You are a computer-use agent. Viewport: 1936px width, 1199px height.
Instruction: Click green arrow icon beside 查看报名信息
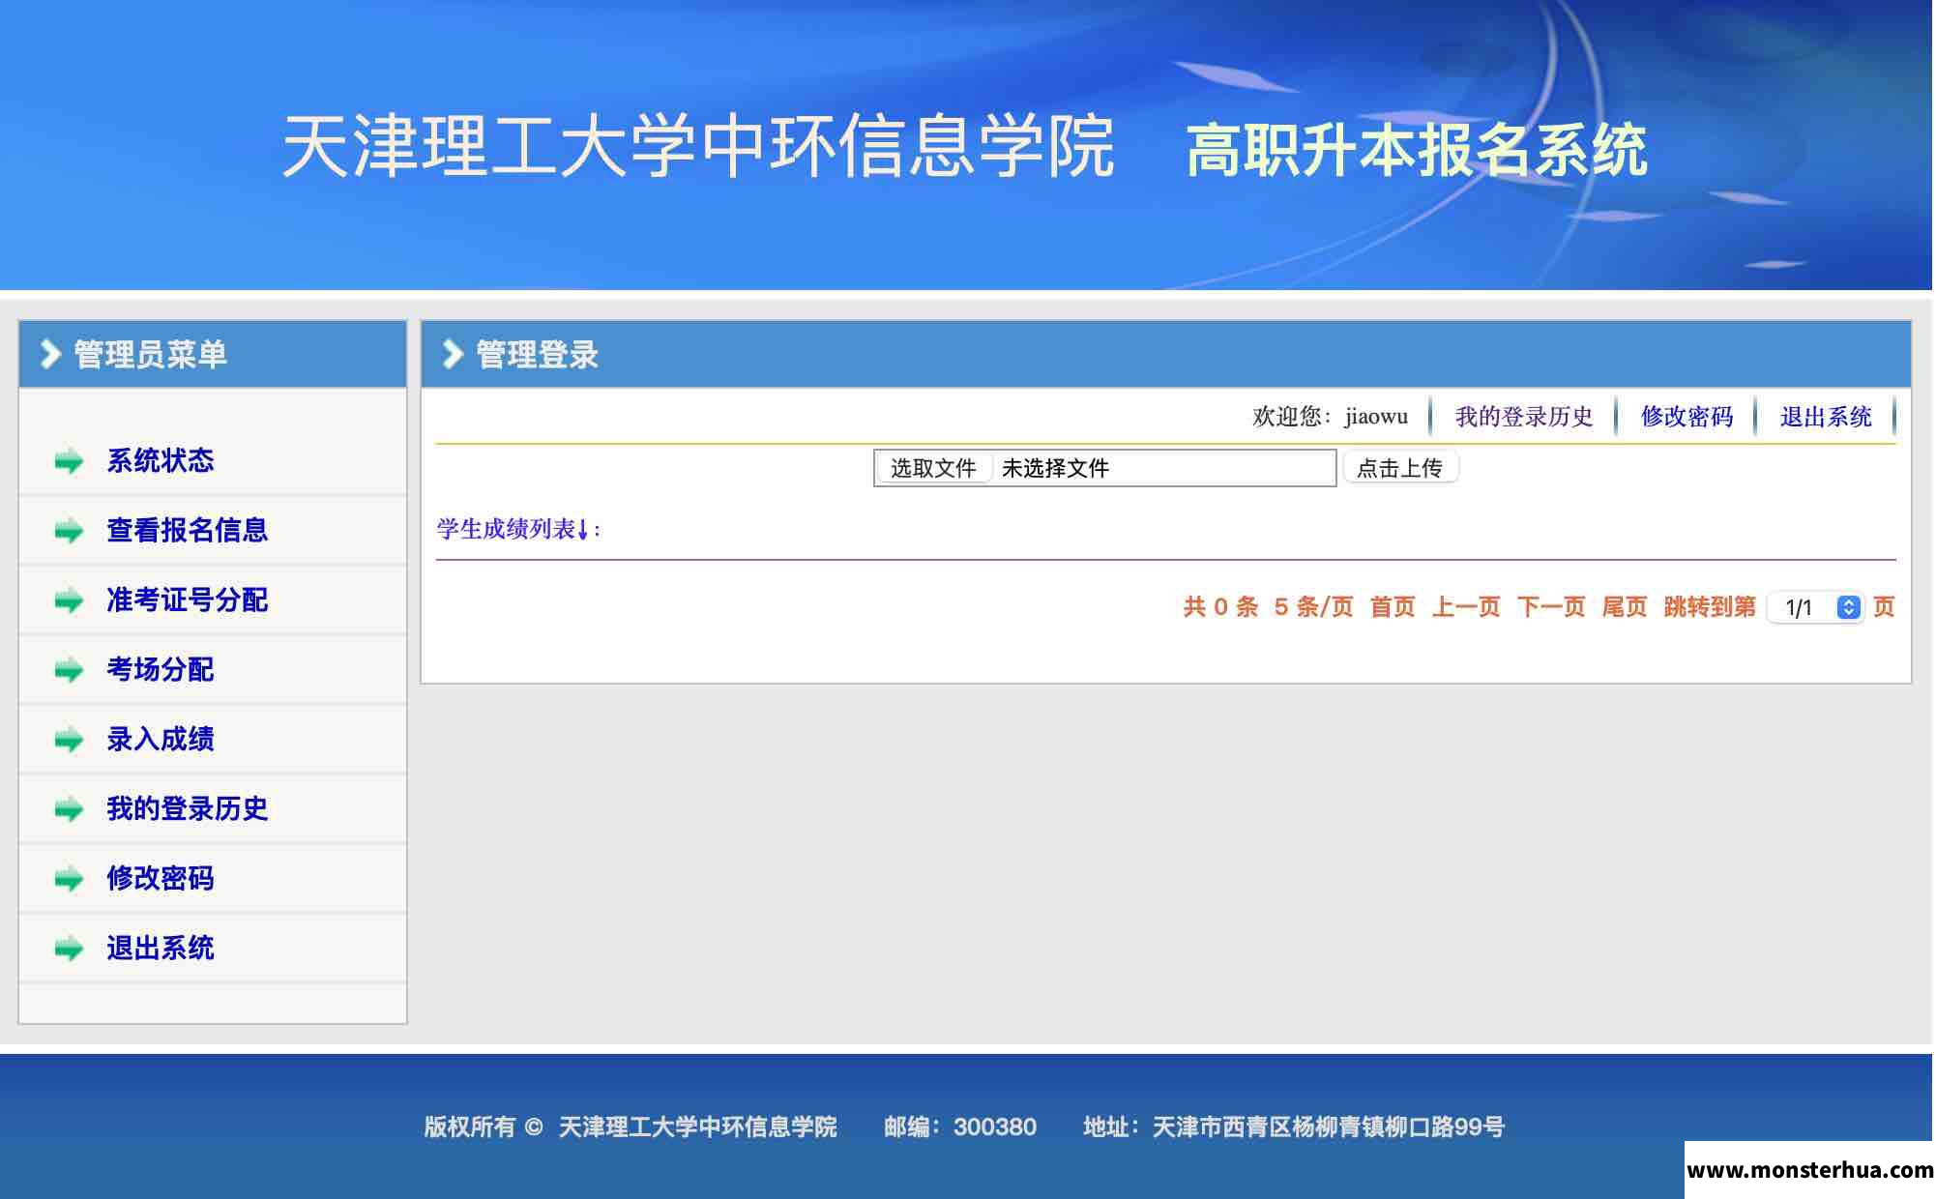[x=69, y=531]
